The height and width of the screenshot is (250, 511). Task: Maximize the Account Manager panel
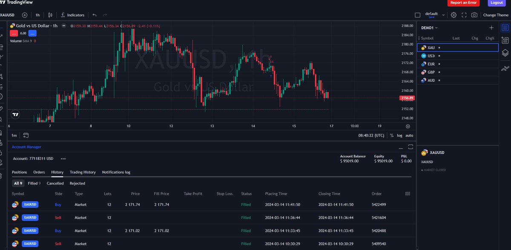411,147
